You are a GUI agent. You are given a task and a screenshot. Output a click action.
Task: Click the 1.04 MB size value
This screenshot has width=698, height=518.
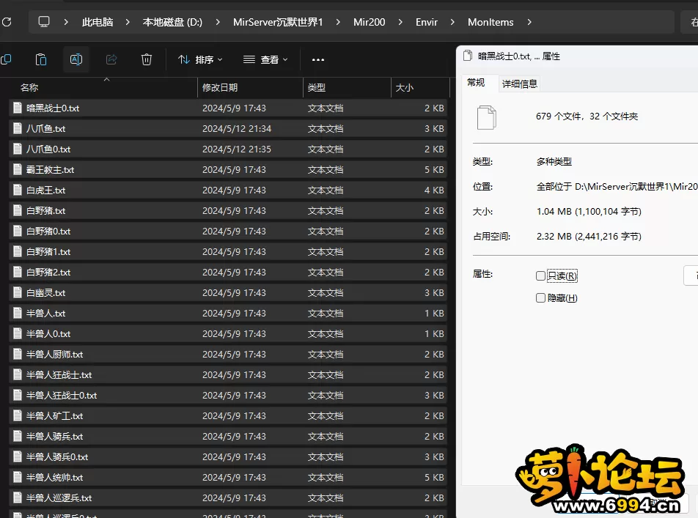click(589, 212)
